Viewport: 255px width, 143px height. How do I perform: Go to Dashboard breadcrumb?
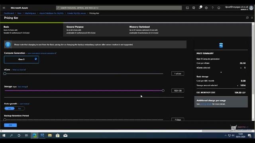pyautogui.click(x=9, y=13)
